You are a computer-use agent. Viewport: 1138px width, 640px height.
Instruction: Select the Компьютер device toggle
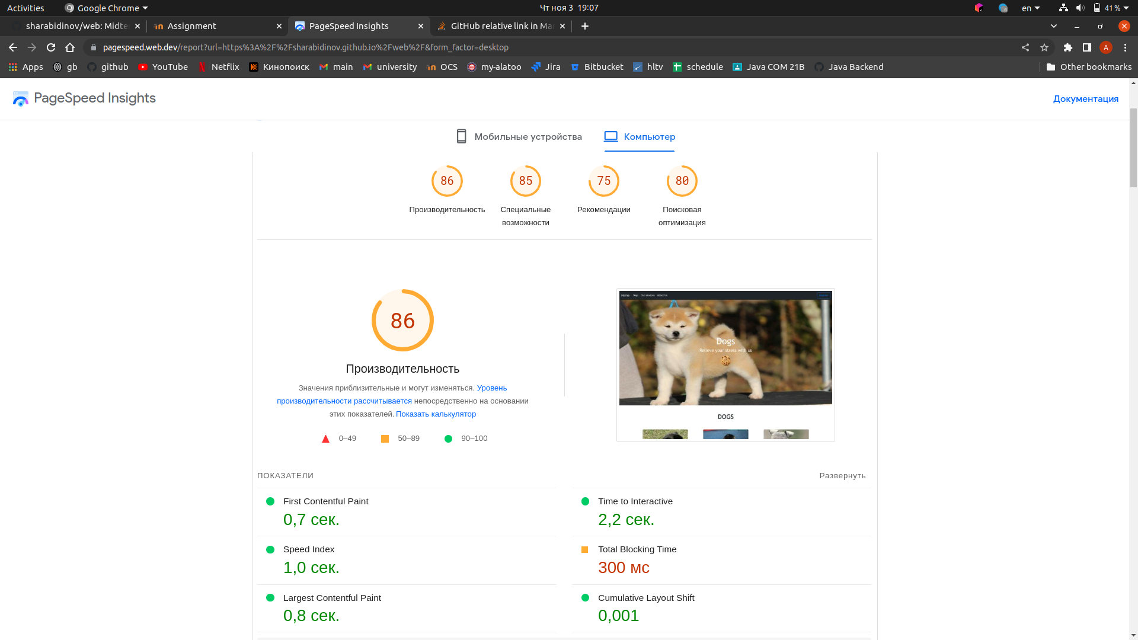(639, 137)
